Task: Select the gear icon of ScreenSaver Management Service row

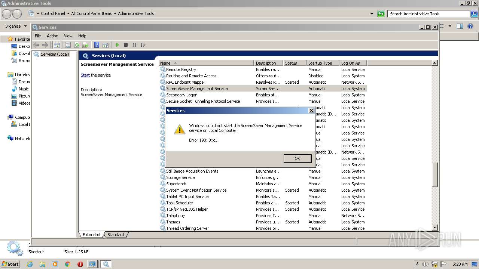Action: point(162,89)
